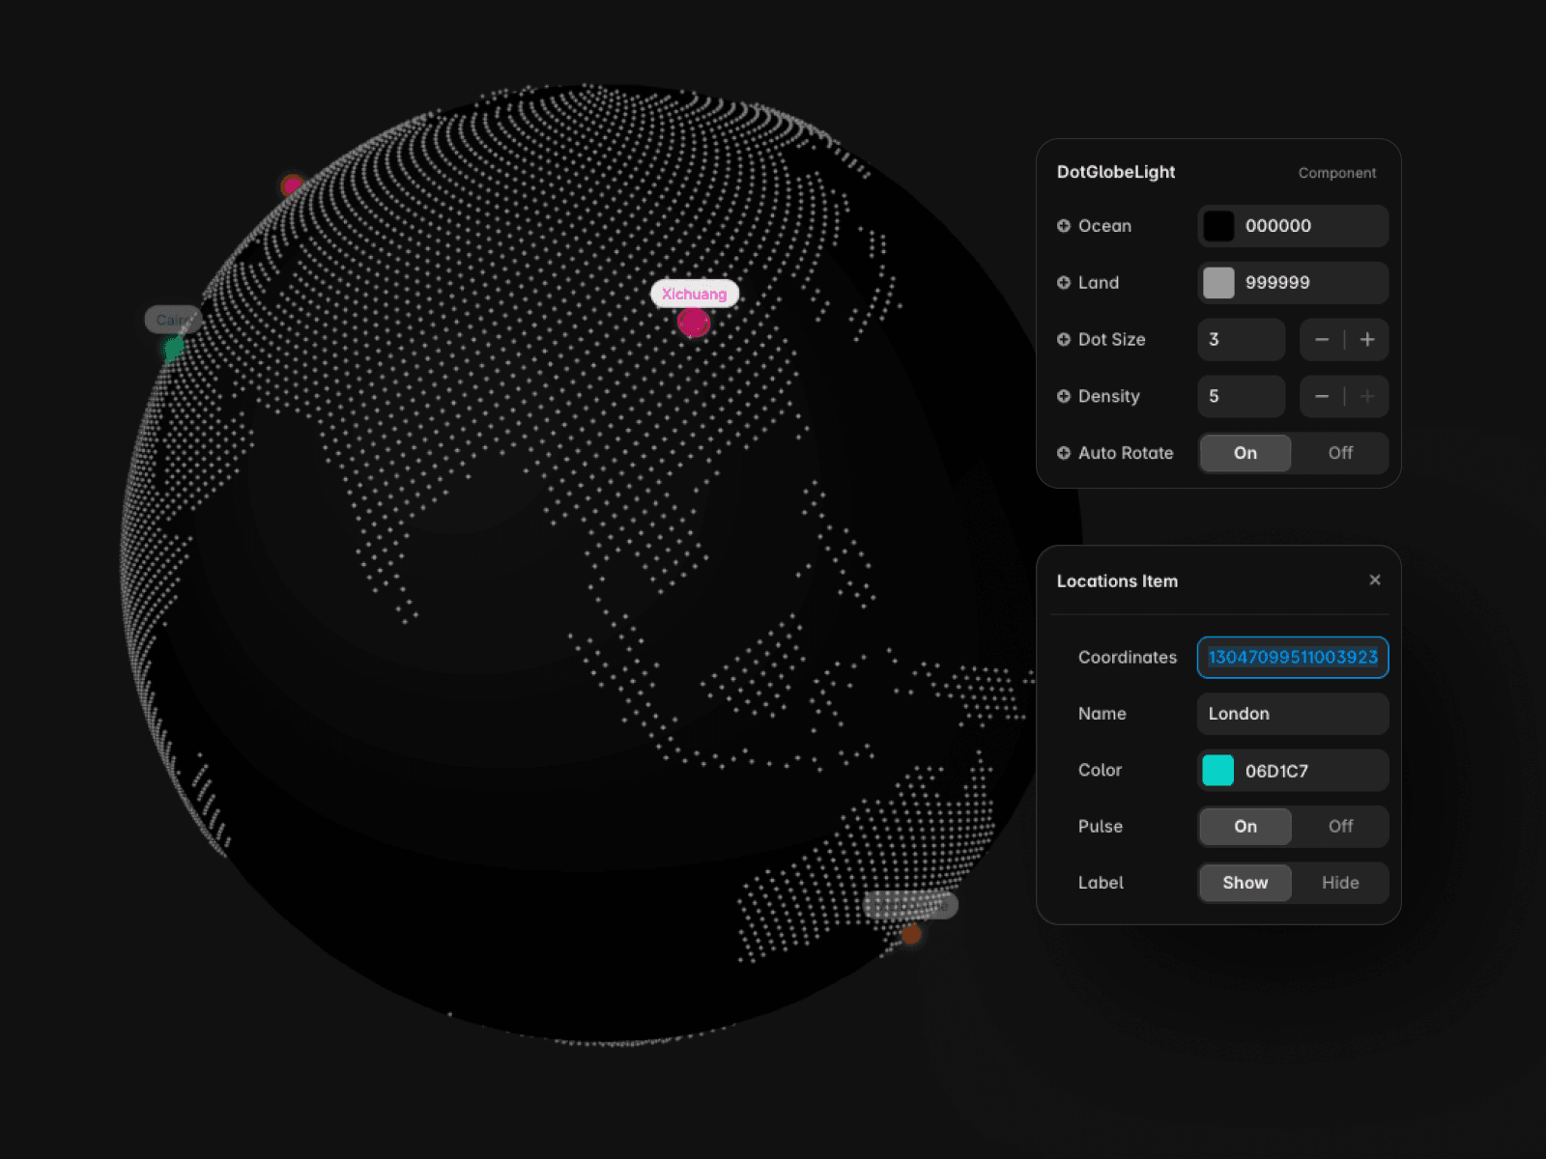Click the Dot Size value field
Image resolution: width=1546 pixels, height=1159 pixels.
[1242, 340]
